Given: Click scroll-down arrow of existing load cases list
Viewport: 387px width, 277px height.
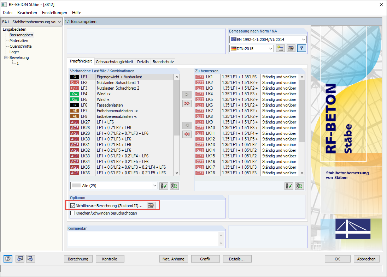Looking at the screenshot, I should [x=177, y=173].
